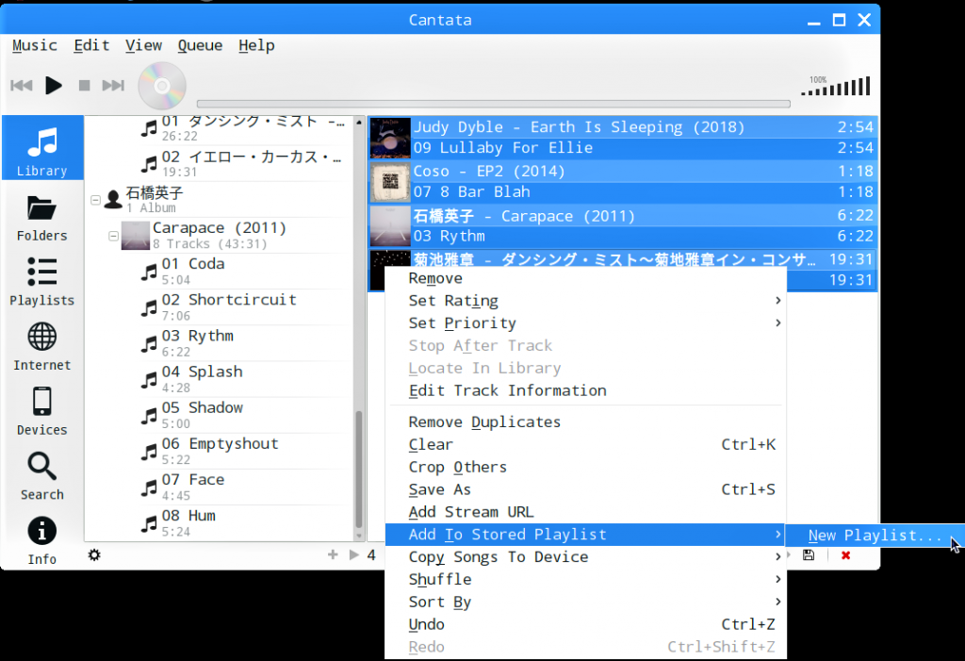This screenshot has width=965, height=661.
Task: Click the small play icon beside the plus
Action: [354, 554]
